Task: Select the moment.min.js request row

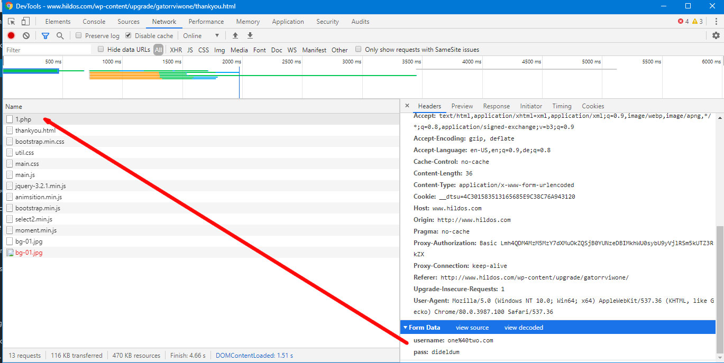Action: [x=201, y=230]
